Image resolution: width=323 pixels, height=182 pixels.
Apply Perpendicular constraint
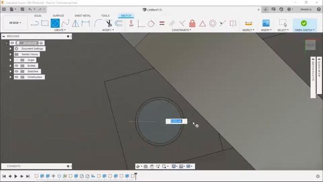point(182,23)
